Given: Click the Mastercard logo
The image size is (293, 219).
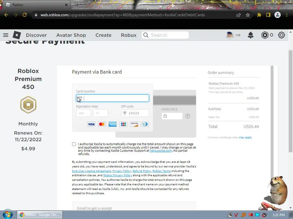Looking at the screenshot, I should (102, 124).
